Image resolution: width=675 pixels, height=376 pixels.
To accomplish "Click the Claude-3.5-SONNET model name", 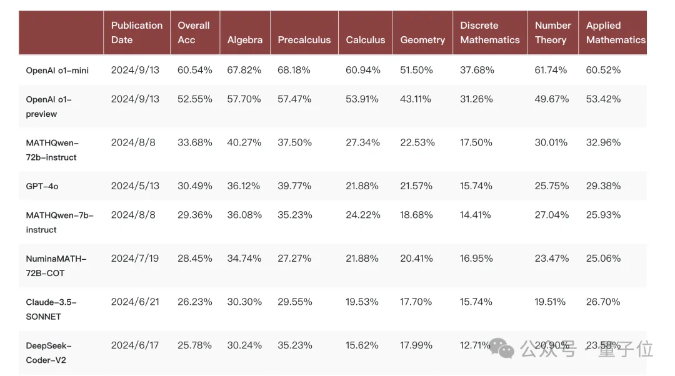I will 51,309.
